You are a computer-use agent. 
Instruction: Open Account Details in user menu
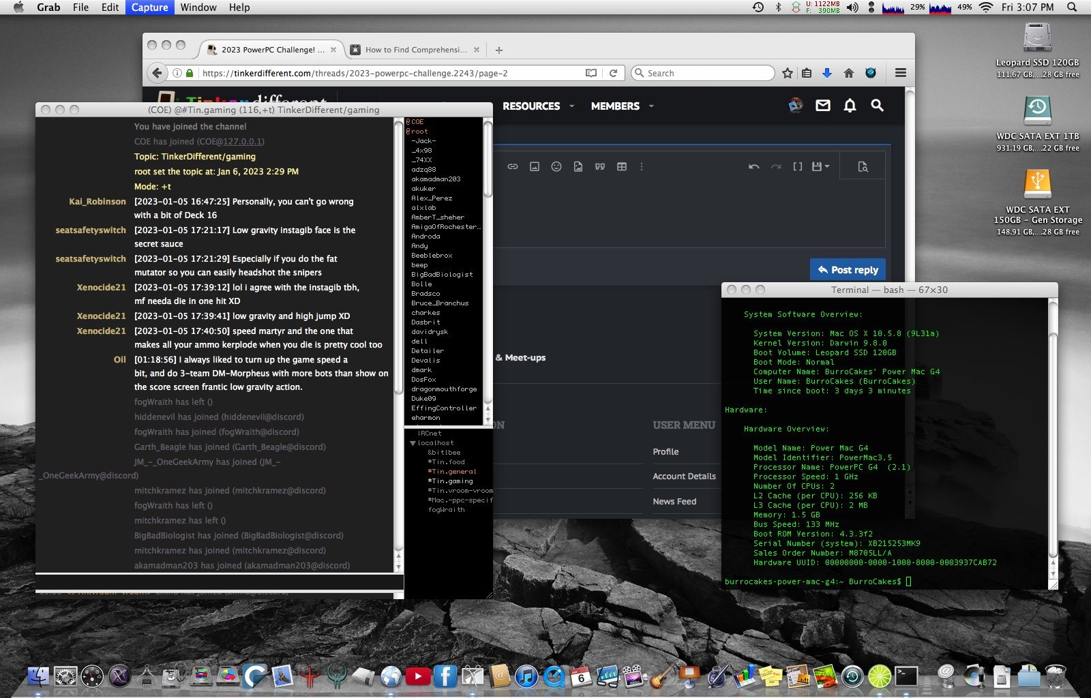point(684,476)
